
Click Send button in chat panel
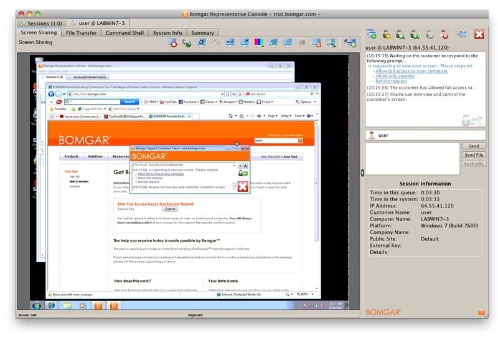tap(474, 146)
